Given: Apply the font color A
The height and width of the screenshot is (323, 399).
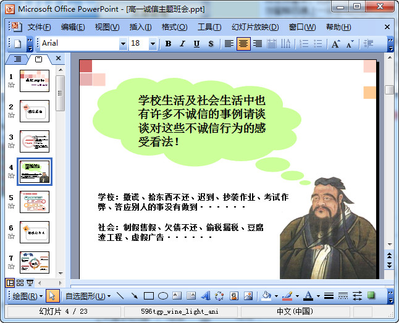Looking at the screenshot, I should (x=308, y=296).
